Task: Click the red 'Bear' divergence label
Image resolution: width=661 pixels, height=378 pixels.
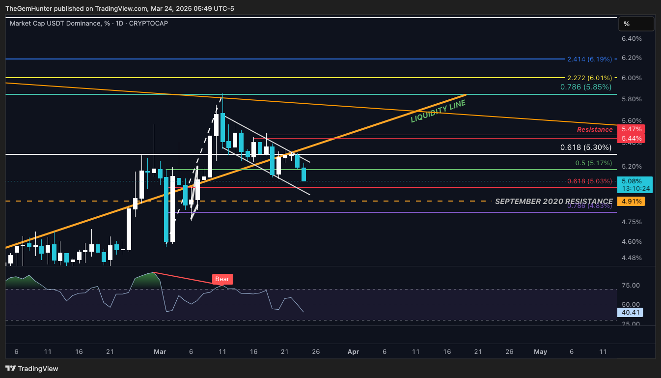Action: [222, 279]
